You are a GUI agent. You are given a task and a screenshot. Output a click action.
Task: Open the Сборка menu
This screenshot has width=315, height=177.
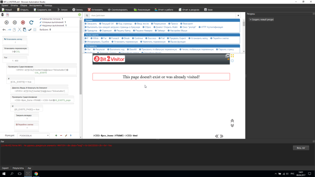[24, 5]
